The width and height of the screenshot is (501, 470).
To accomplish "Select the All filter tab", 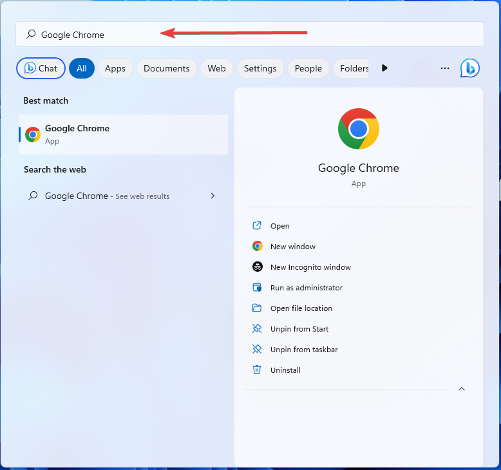I will tap(82, 68).
